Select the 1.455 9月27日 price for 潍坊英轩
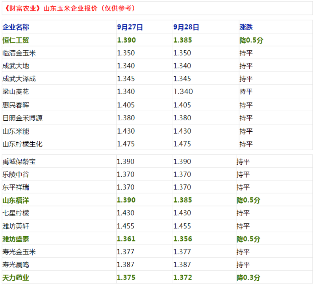 coord(126,226)
